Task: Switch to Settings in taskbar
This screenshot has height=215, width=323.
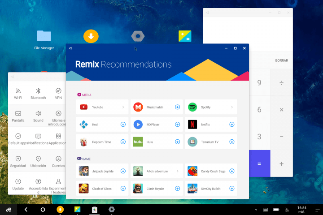Action: (112, 210)
